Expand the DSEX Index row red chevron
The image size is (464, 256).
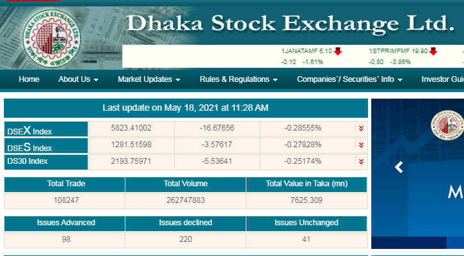pos(362,129)
